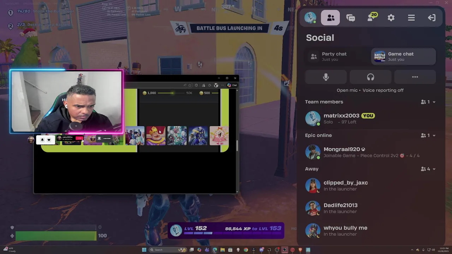Click the system tray volume icon

[x=433, y=250]
